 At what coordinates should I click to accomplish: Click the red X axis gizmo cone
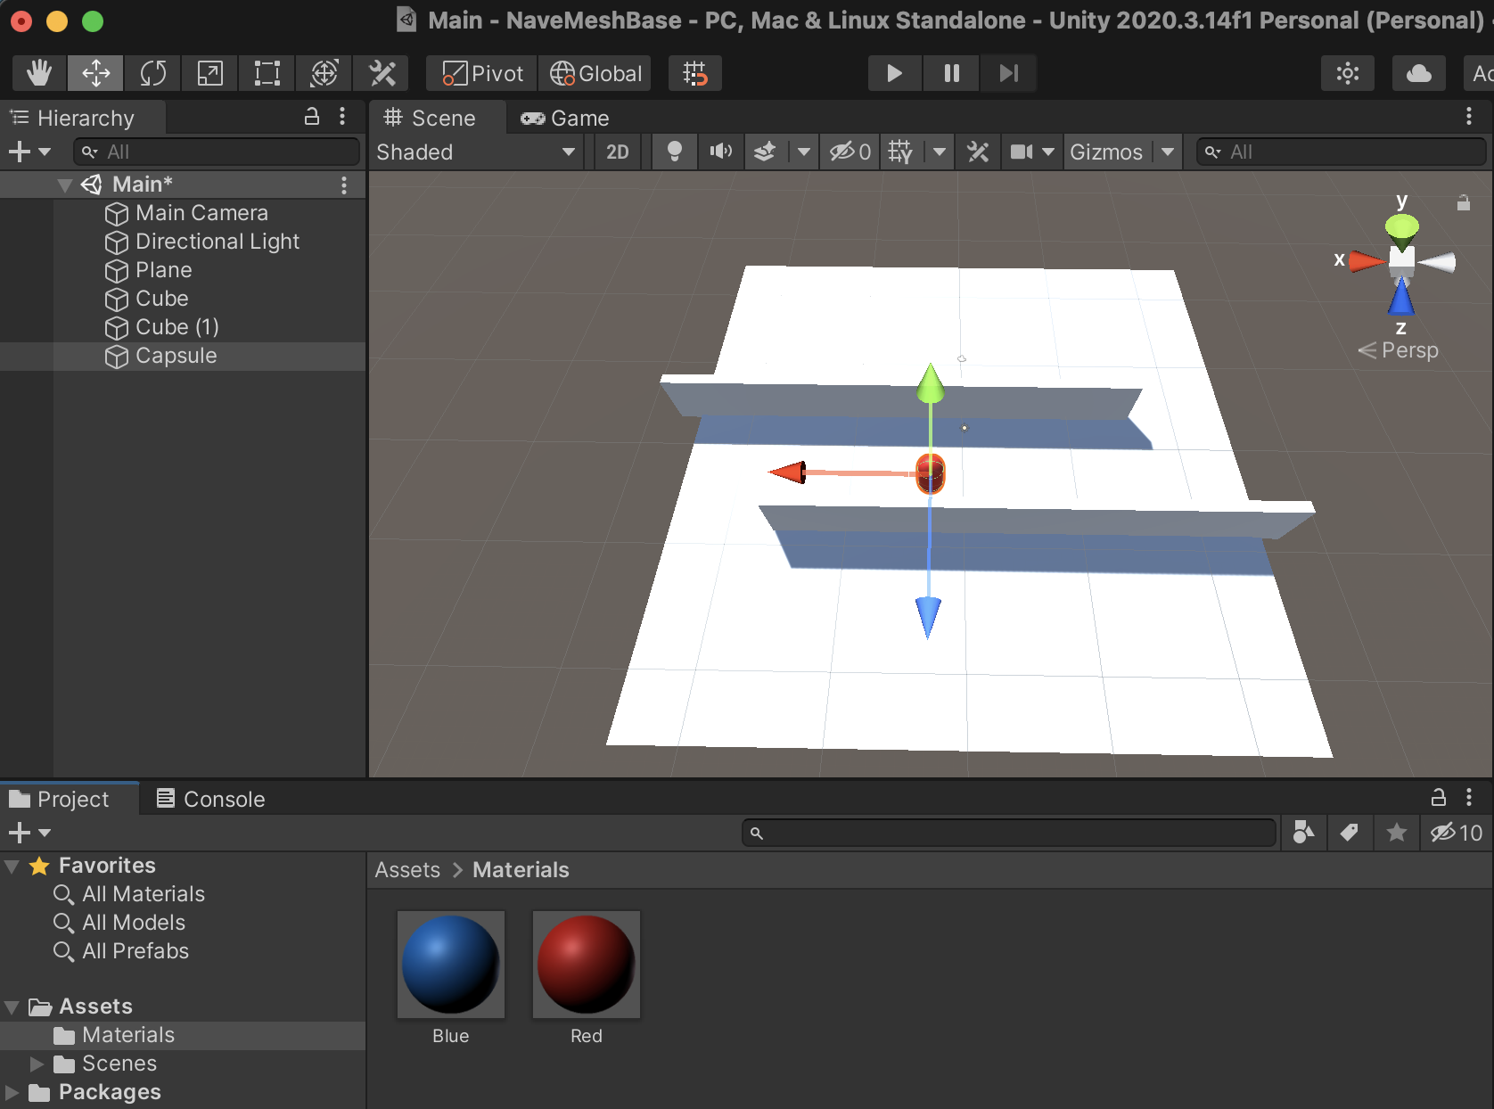click(x=1367, y=261)
